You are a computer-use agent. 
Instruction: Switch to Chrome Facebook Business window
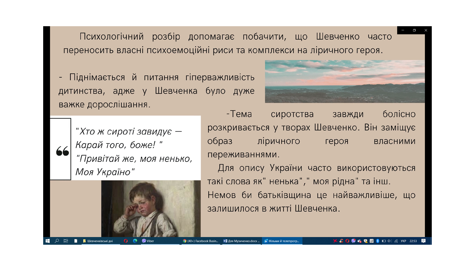(201, 241)
